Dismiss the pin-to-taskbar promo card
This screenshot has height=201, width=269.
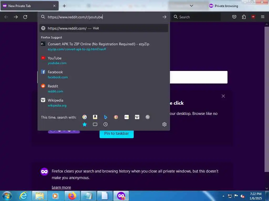coord(223,96)
